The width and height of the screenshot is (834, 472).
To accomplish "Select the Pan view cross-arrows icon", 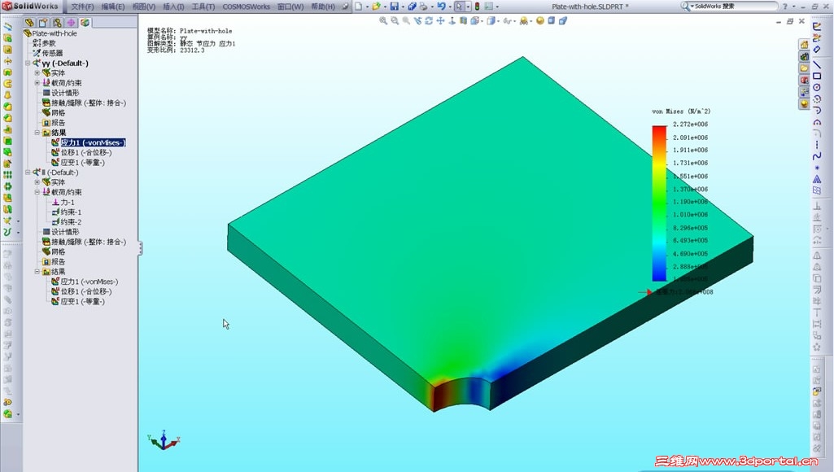I will coord(440,21).
